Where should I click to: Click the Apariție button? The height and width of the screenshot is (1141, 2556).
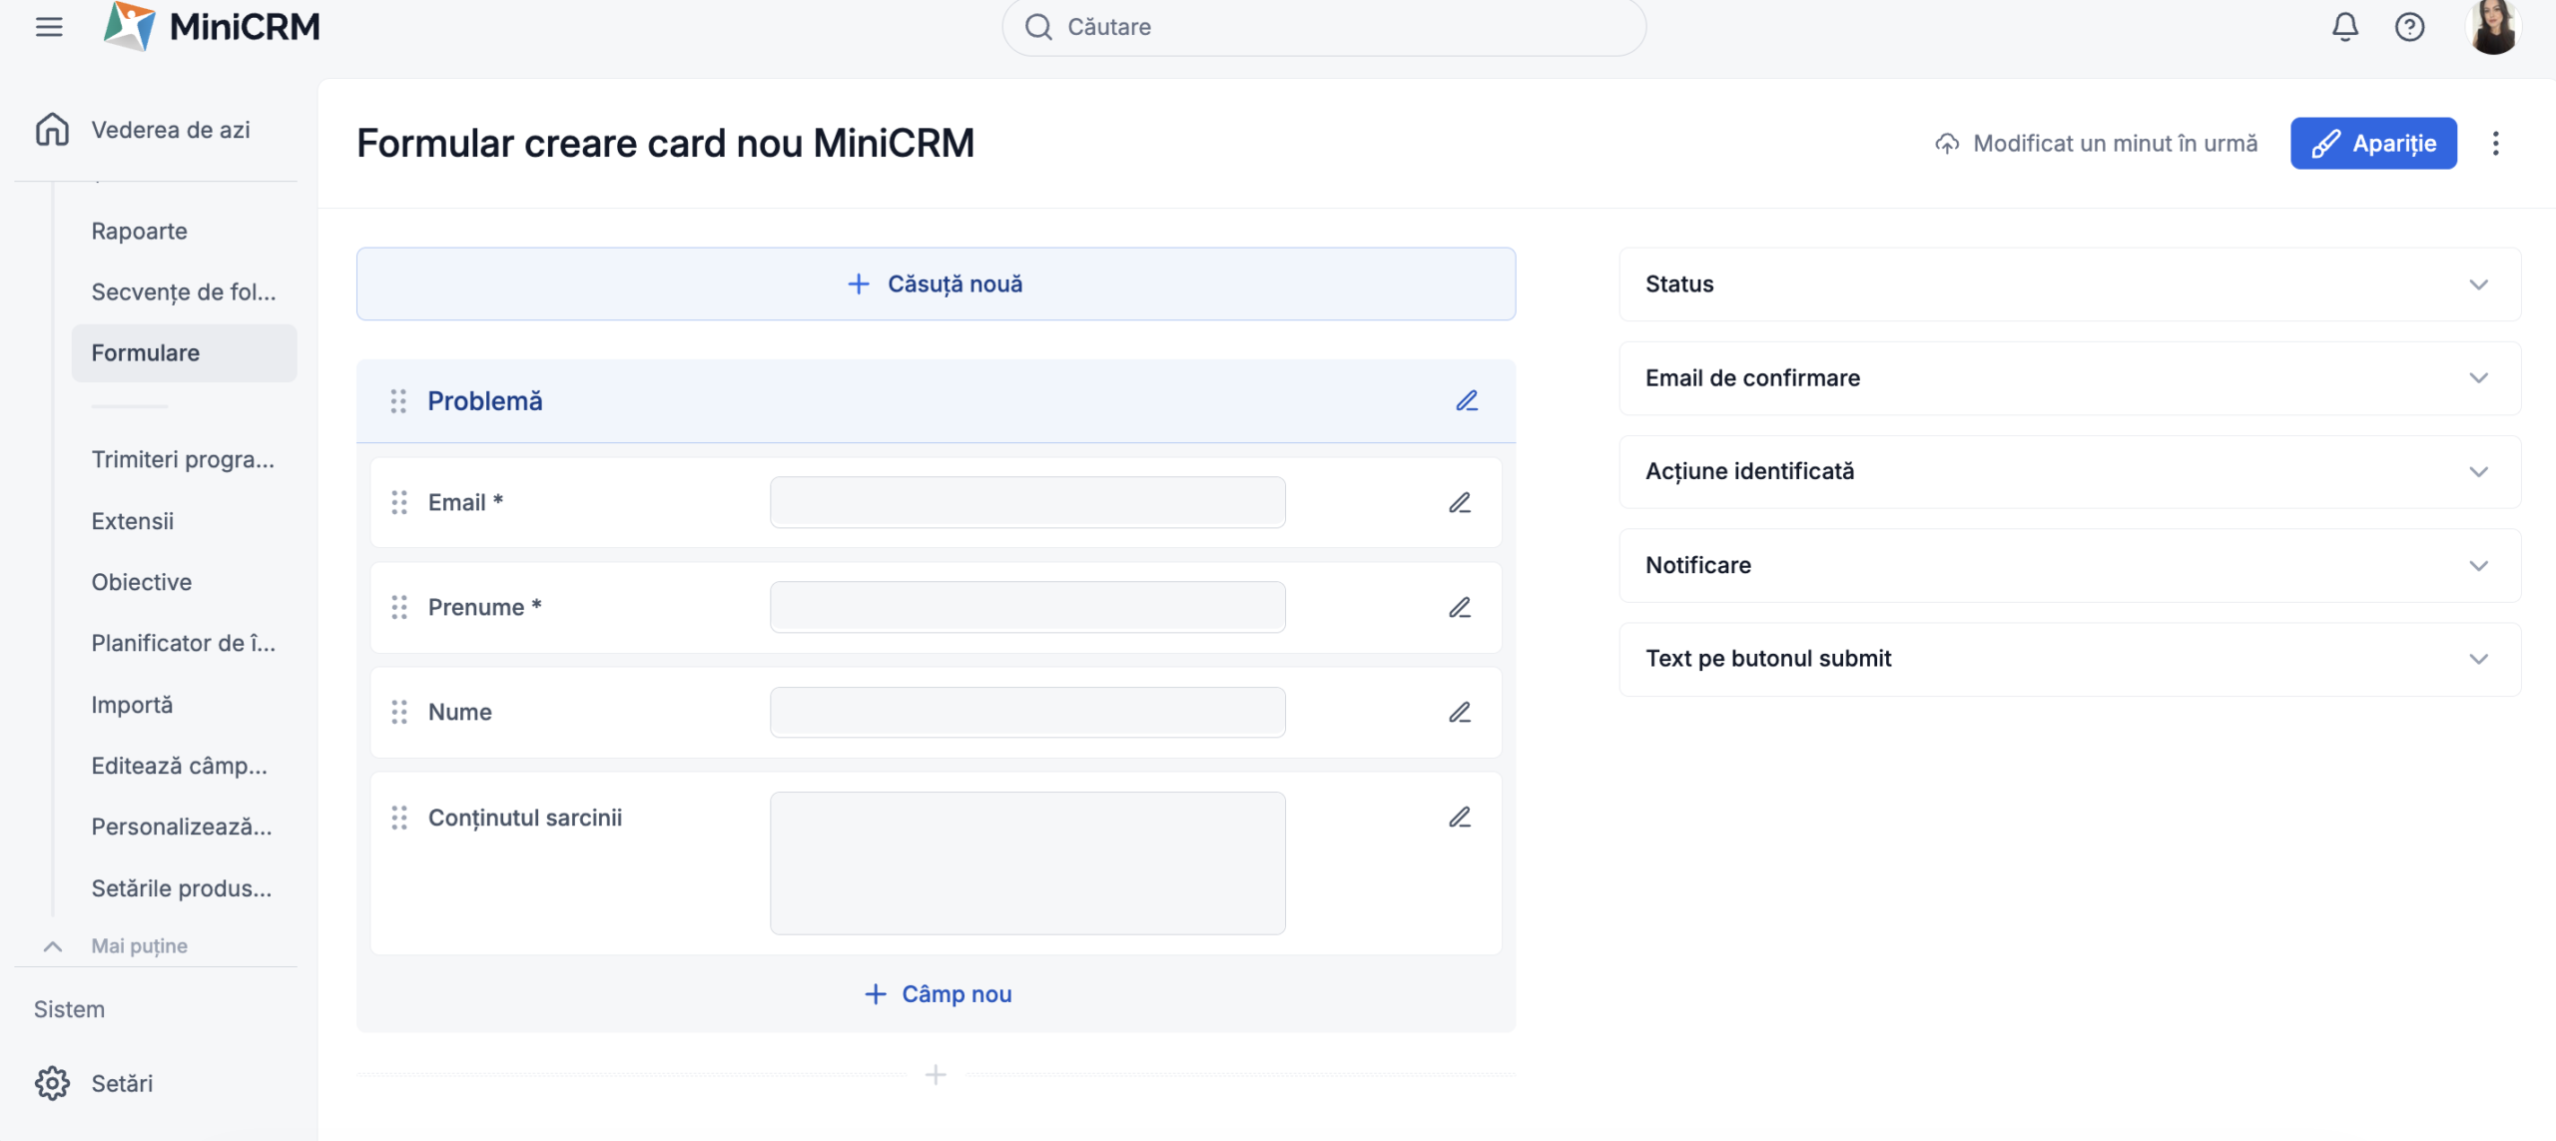[2372, 144]
